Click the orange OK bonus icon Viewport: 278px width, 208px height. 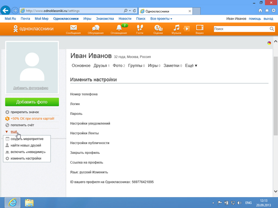point(7,119)
